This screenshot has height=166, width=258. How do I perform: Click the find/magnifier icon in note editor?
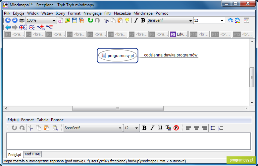pyautogui.click(x=55, y=128)
